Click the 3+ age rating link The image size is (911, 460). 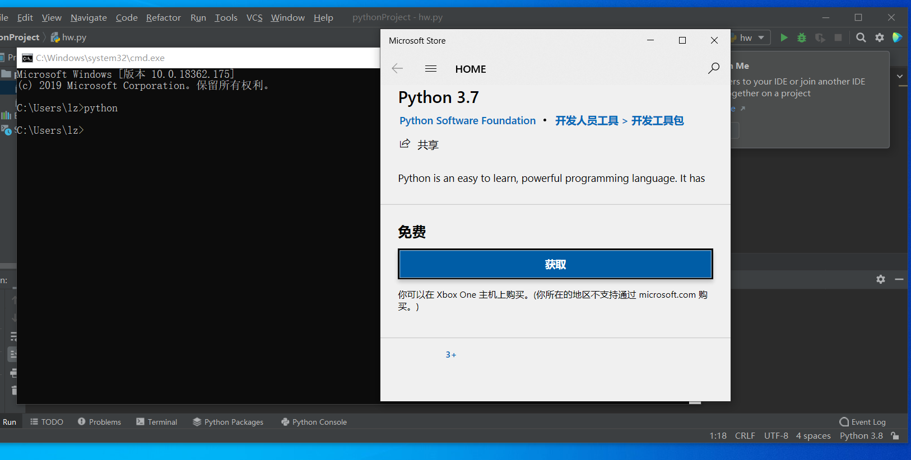(x=451, y=355)
